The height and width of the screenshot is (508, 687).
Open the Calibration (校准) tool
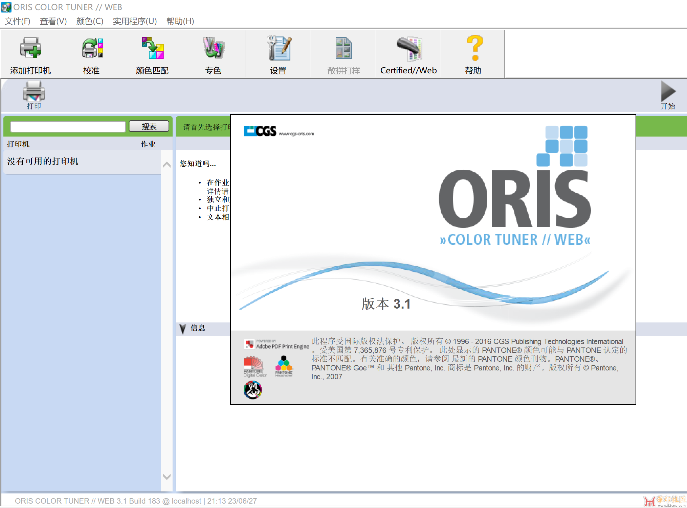click(x=92, y=48)
